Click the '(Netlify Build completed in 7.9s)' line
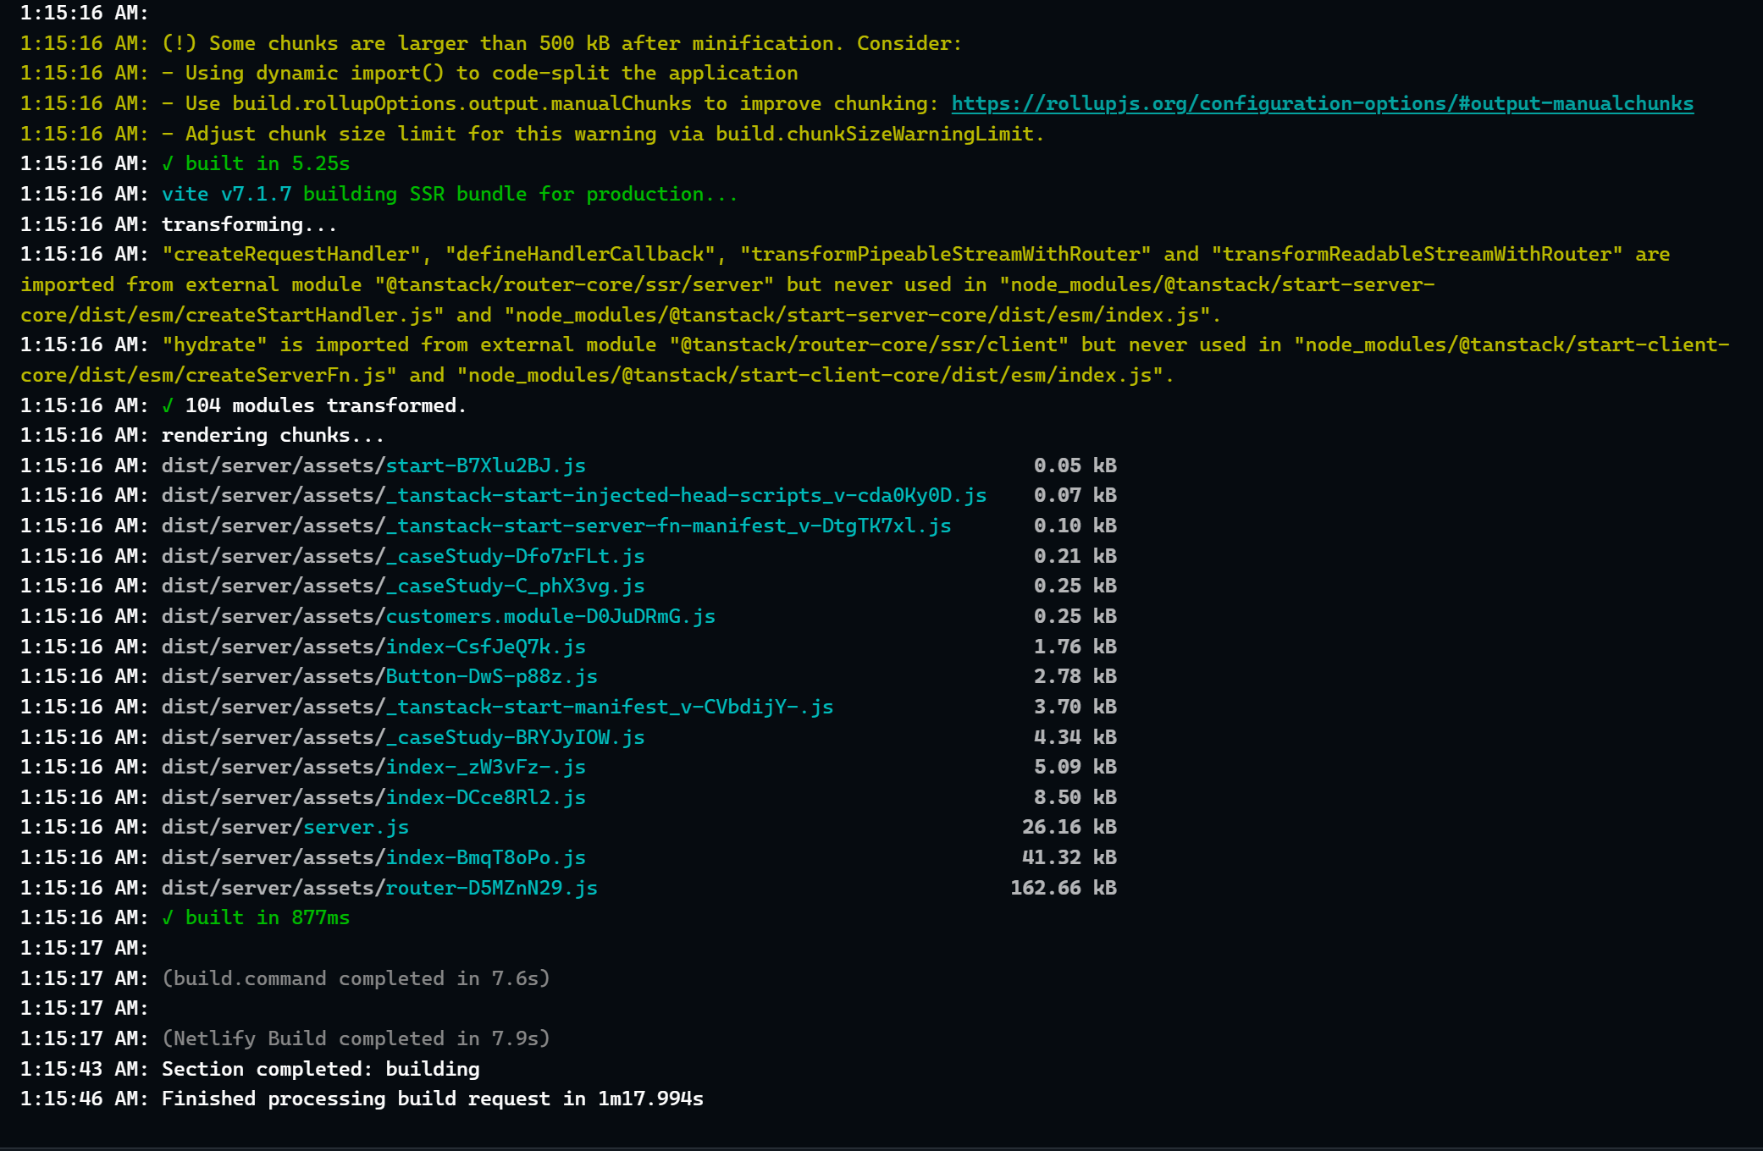Image resolution: width=1763 pixels, height=1151 pixels. tap(356, 1038)
